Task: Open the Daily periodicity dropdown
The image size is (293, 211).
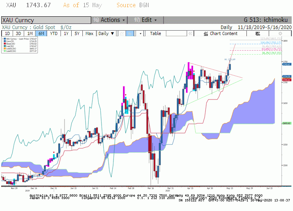Action: (106, 33)
